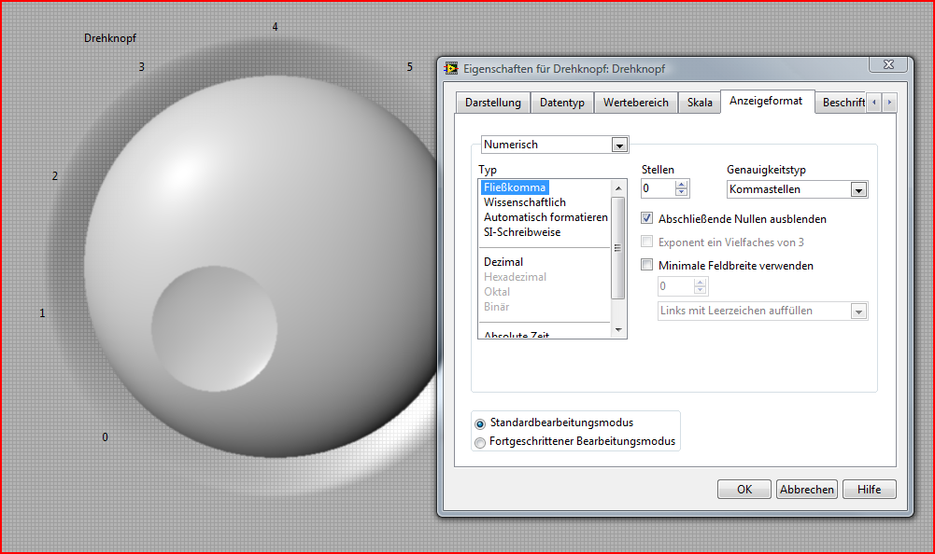Click the minimum field width input
The width and height of the screenshot is (935, 554).
675,286
